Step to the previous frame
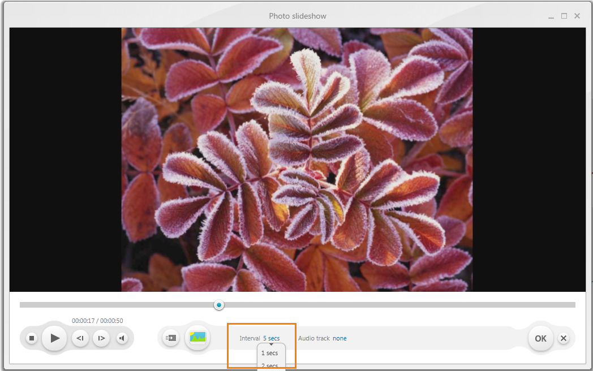Image resolution: width=593 pixels, height=371 pixels. coord(80,338)
